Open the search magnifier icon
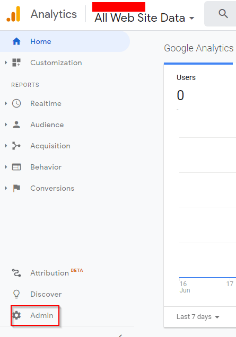 pos(223,14)
